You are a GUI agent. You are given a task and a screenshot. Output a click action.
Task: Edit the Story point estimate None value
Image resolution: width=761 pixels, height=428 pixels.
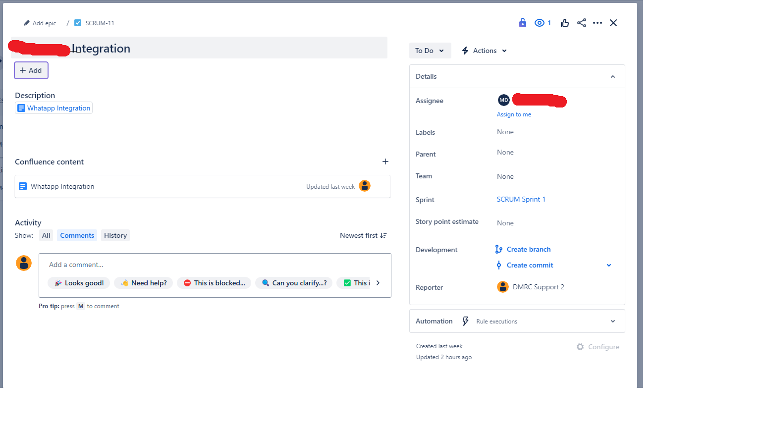pyautogui.click(x=505, y=223)
